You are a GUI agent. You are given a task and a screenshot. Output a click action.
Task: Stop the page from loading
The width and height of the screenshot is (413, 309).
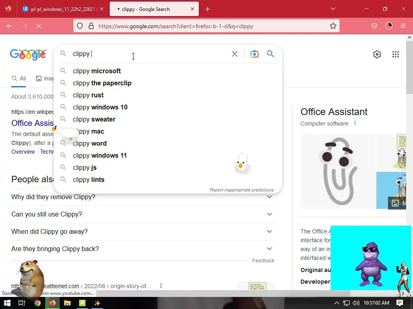(x=38, y=26)
